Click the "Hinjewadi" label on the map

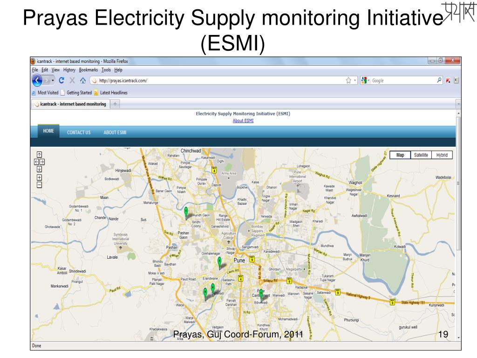coord(123,171)
